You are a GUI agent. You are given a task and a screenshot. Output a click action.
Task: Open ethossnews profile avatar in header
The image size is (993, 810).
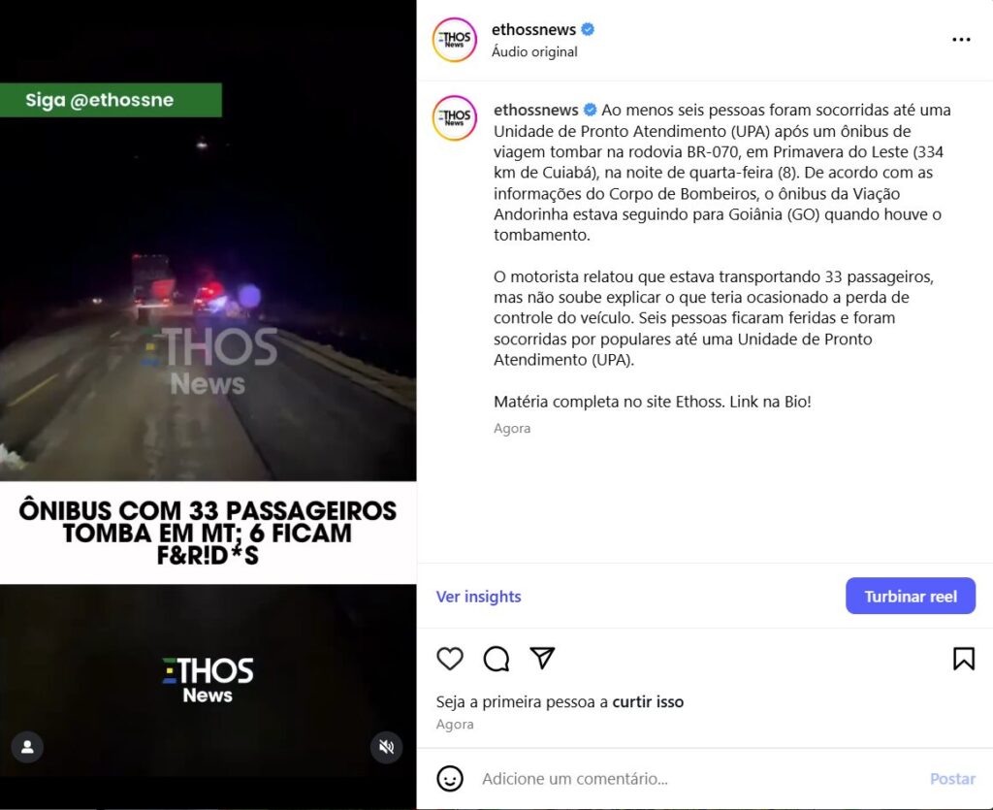coord(454,40)
